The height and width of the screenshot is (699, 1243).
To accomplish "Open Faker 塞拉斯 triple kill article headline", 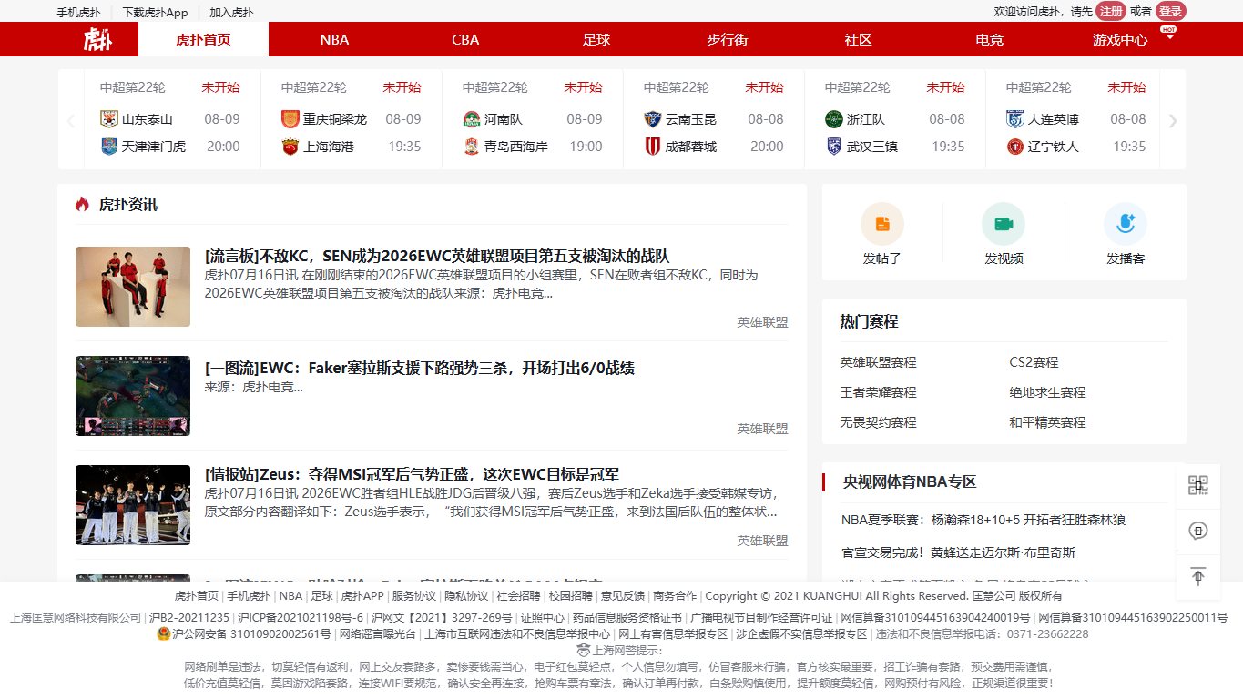I will point(420,368).
